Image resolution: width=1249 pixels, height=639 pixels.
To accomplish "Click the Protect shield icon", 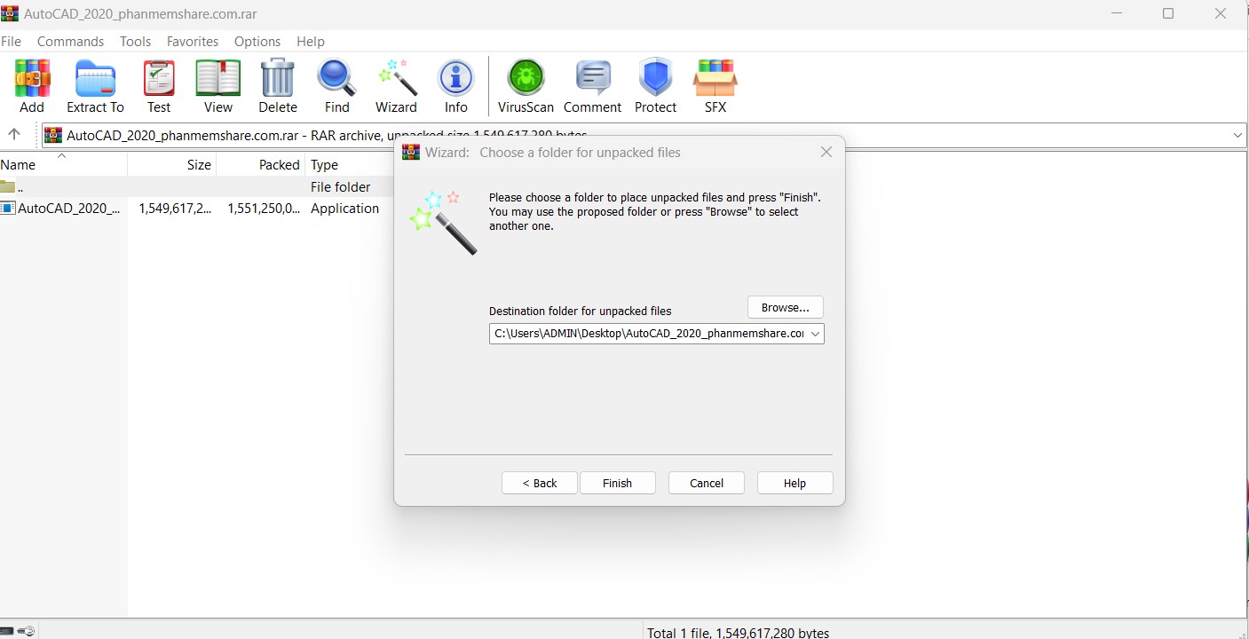I will pos(656,79).
